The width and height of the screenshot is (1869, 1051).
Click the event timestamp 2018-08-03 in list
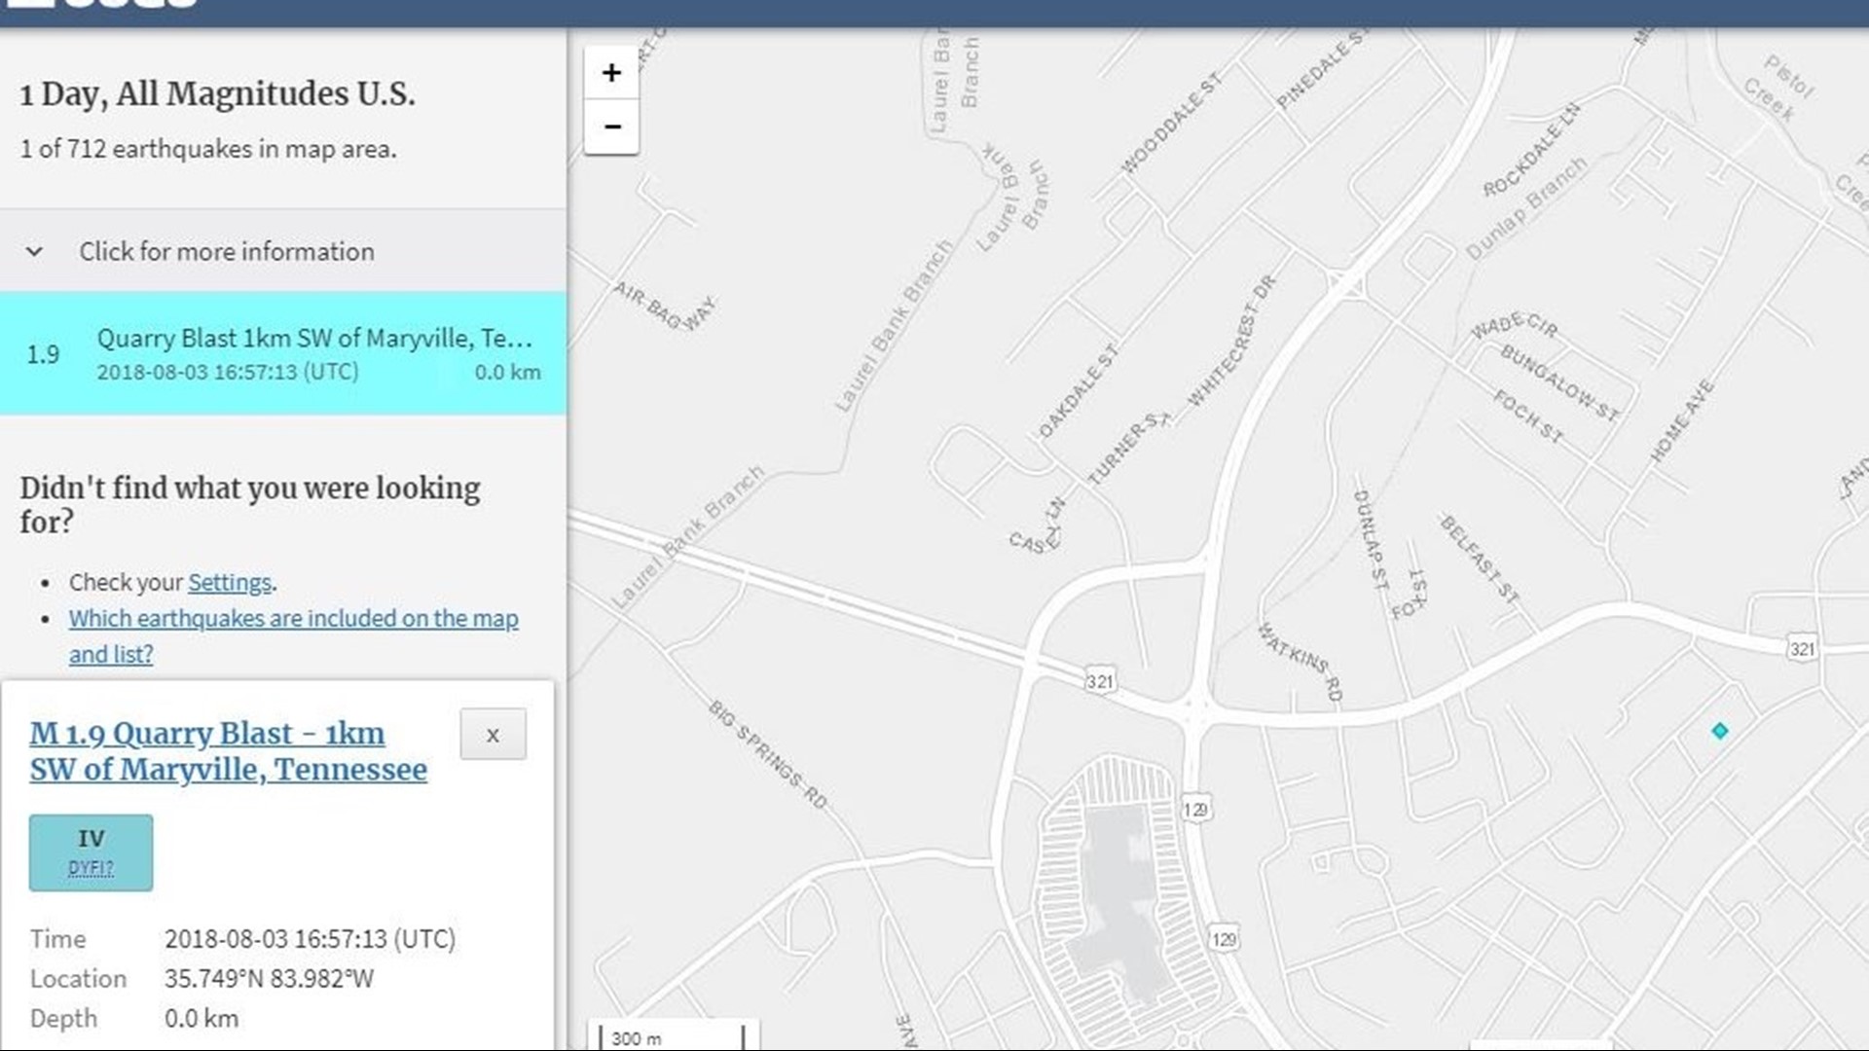[229, 371]
